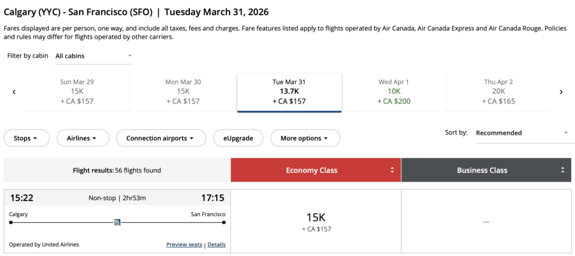This screenshot has height=256, width=575.
Task: Click the United Airlines logo on flight line
Action: (x=117, y=222)
